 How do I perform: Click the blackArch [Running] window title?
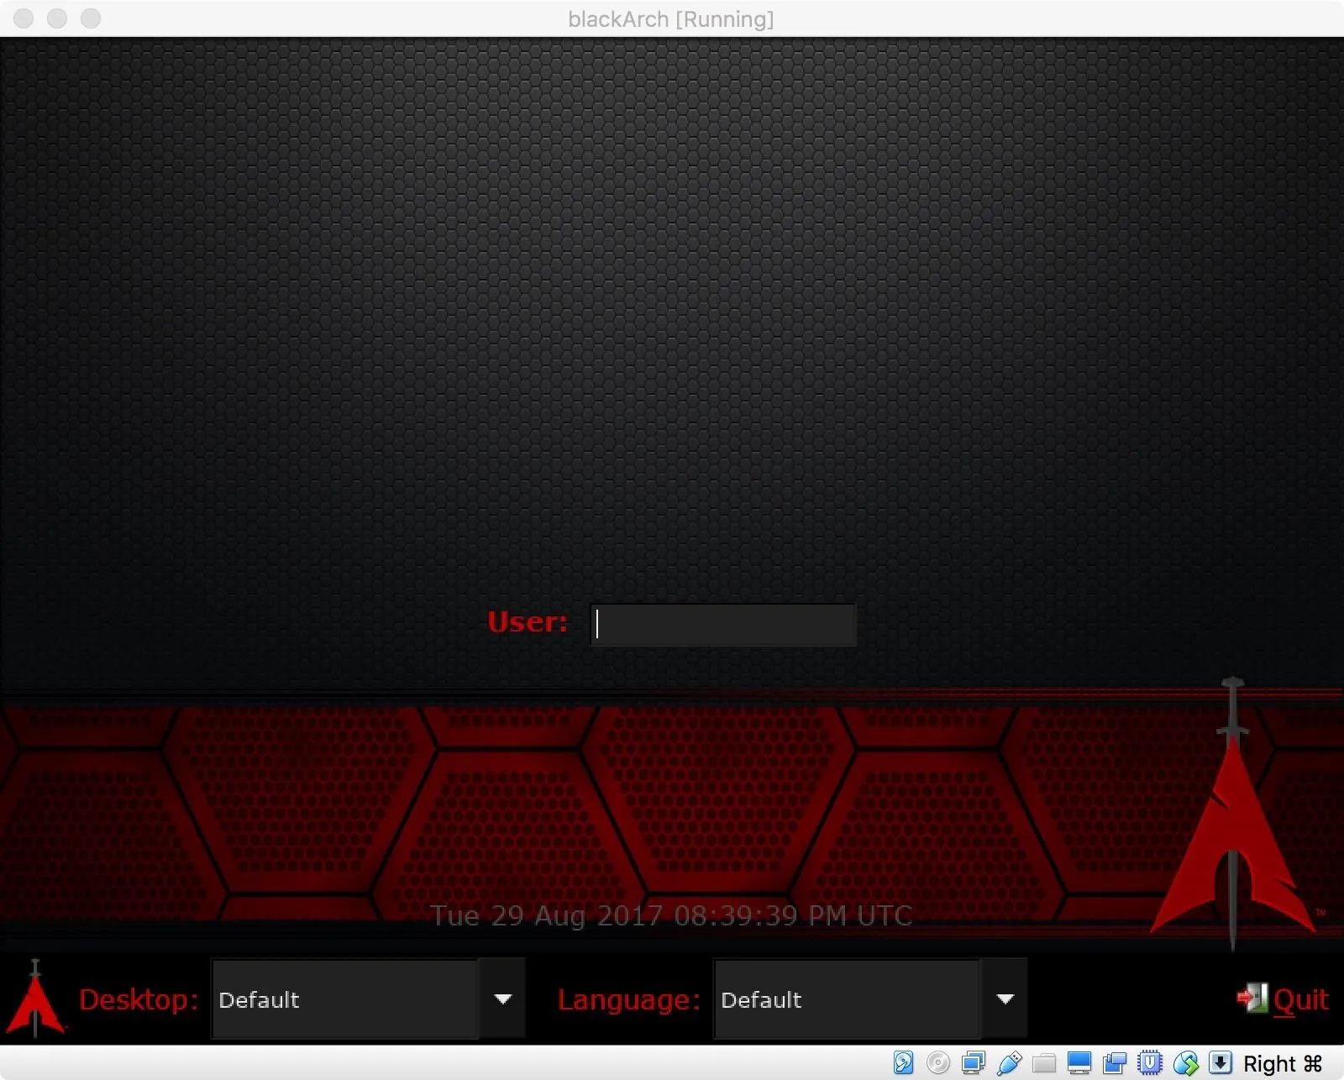[671, 18]
